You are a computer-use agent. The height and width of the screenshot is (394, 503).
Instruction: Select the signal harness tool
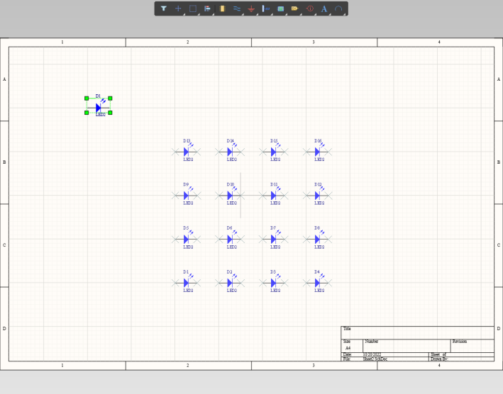pos(266,9)
